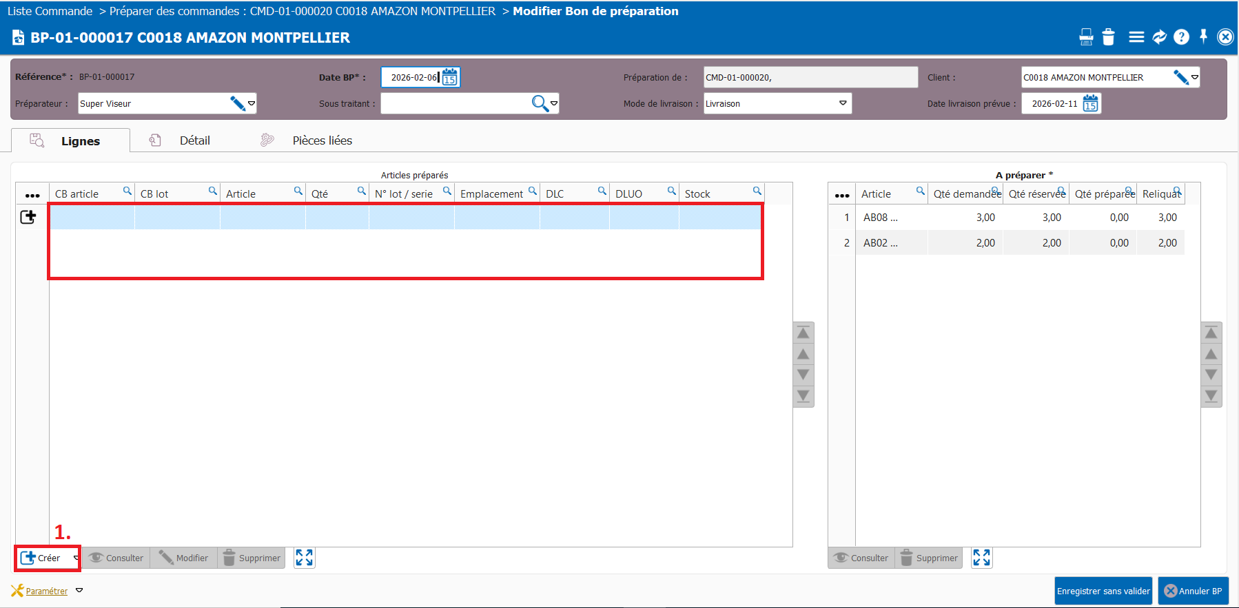Click Liste Commande breadcrumb link

coord(50,11)
